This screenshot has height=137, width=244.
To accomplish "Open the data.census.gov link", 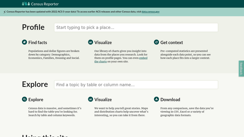I will (150, 12).
